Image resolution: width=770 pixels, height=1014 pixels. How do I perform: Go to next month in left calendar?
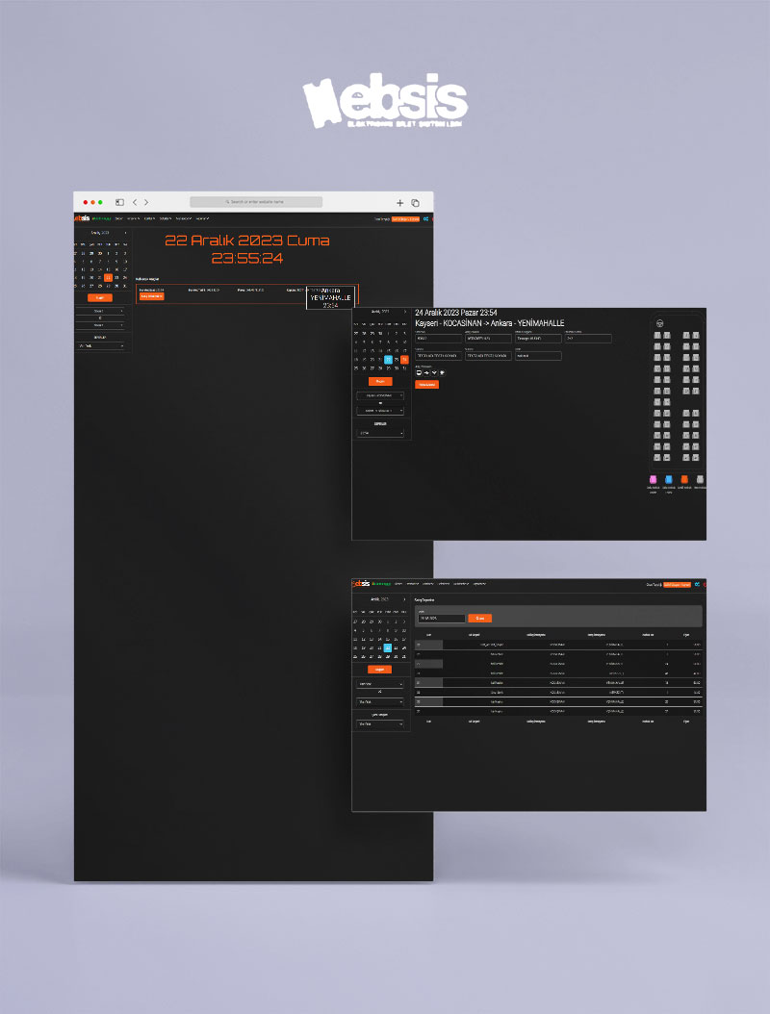point(124,233)
